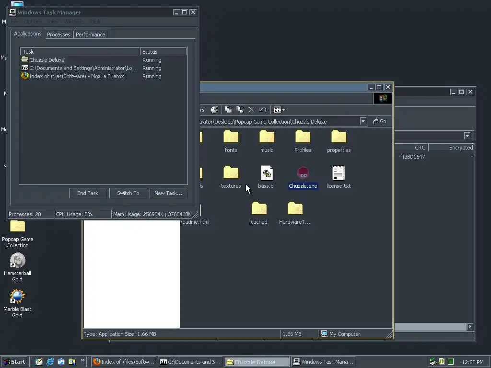Click the Internet Explorer quick launch icon
Viewport: 491px width, 368px height.
click(50, 362)
